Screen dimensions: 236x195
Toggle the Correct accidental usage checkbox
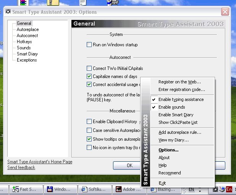89,84
